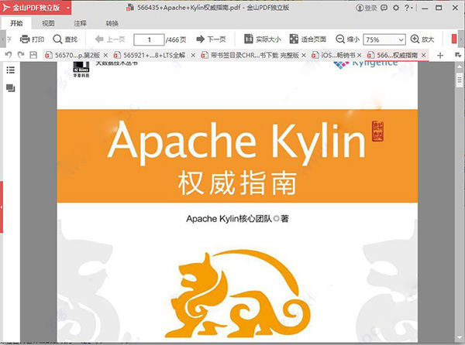Go to next page with 下一页
The width and height of the screenshot is (465, 345).
(x=211, y=39)
